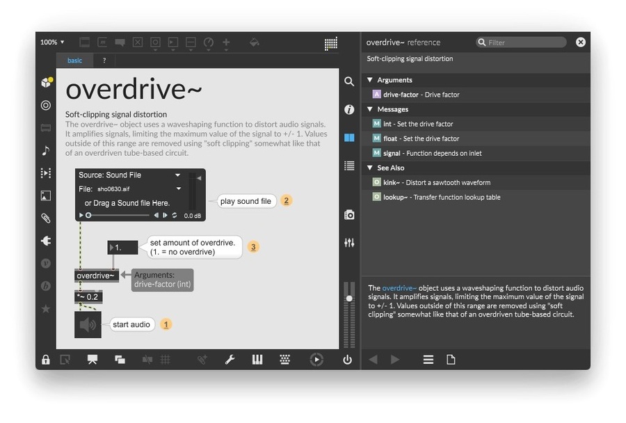The width and height of the screenshot is (626, 423).
Task: Show the piano keyboard icon
Action: [257, 360]
